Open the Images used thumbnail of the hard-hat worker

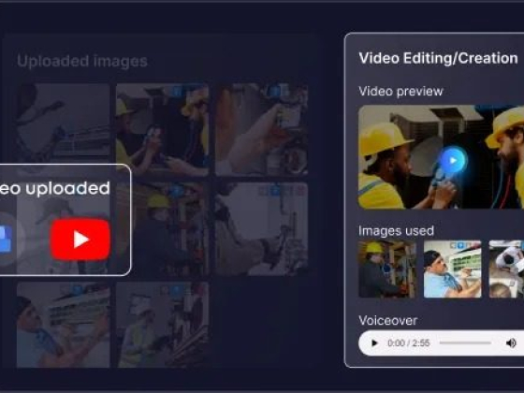[x=387, y=269]
